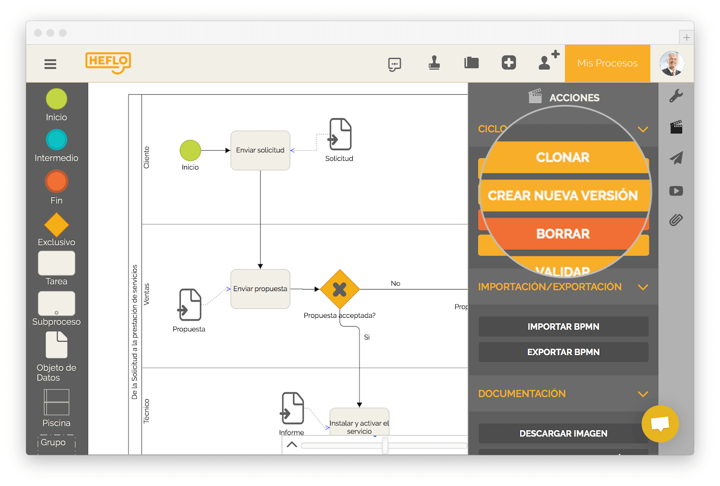Click the Descargar Imagen button
720x486 pixels.
tap(564, 434)
